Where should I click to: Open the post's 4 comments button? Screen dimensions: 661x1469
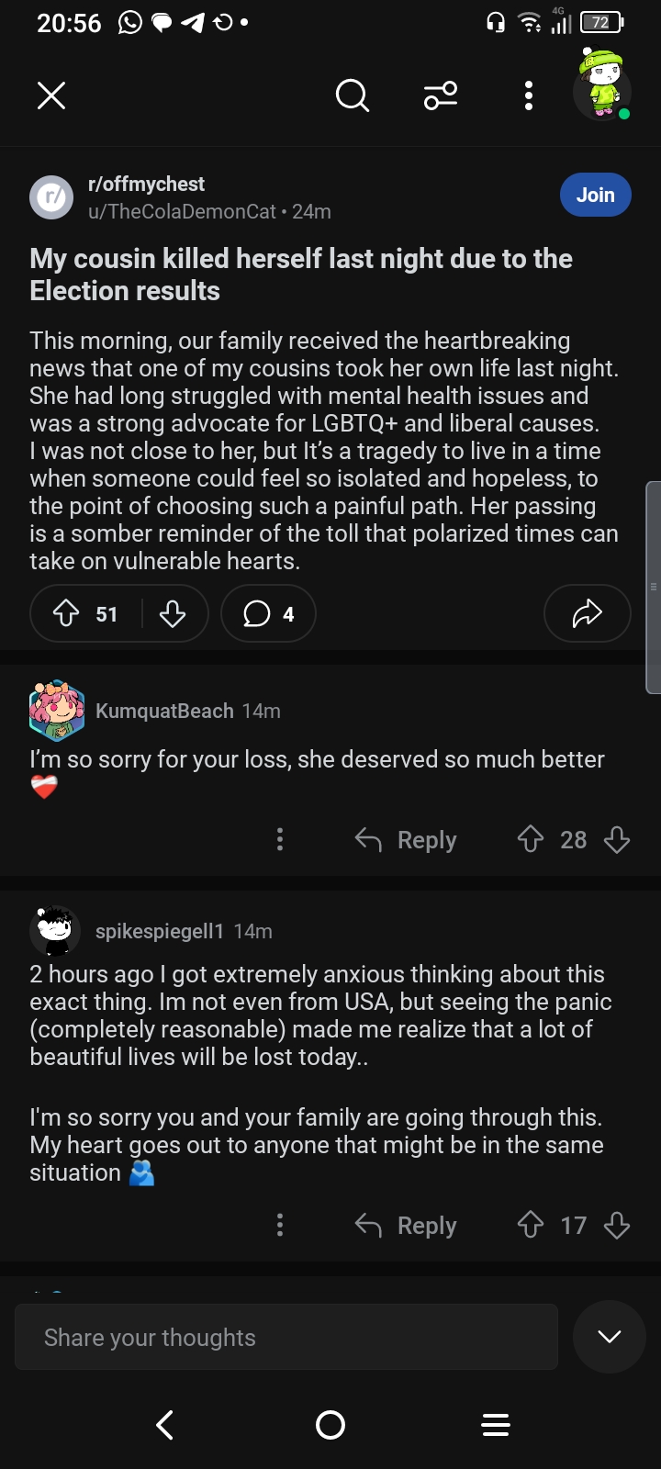pyautogui.click(x=268, y=613)
